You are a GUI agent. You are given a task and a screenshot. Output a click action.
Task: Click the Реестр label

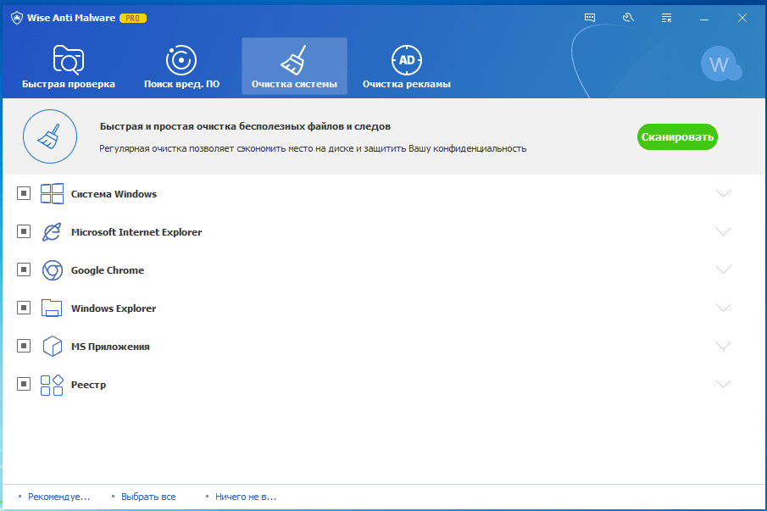pyautogui.click(x=88, y=385)
